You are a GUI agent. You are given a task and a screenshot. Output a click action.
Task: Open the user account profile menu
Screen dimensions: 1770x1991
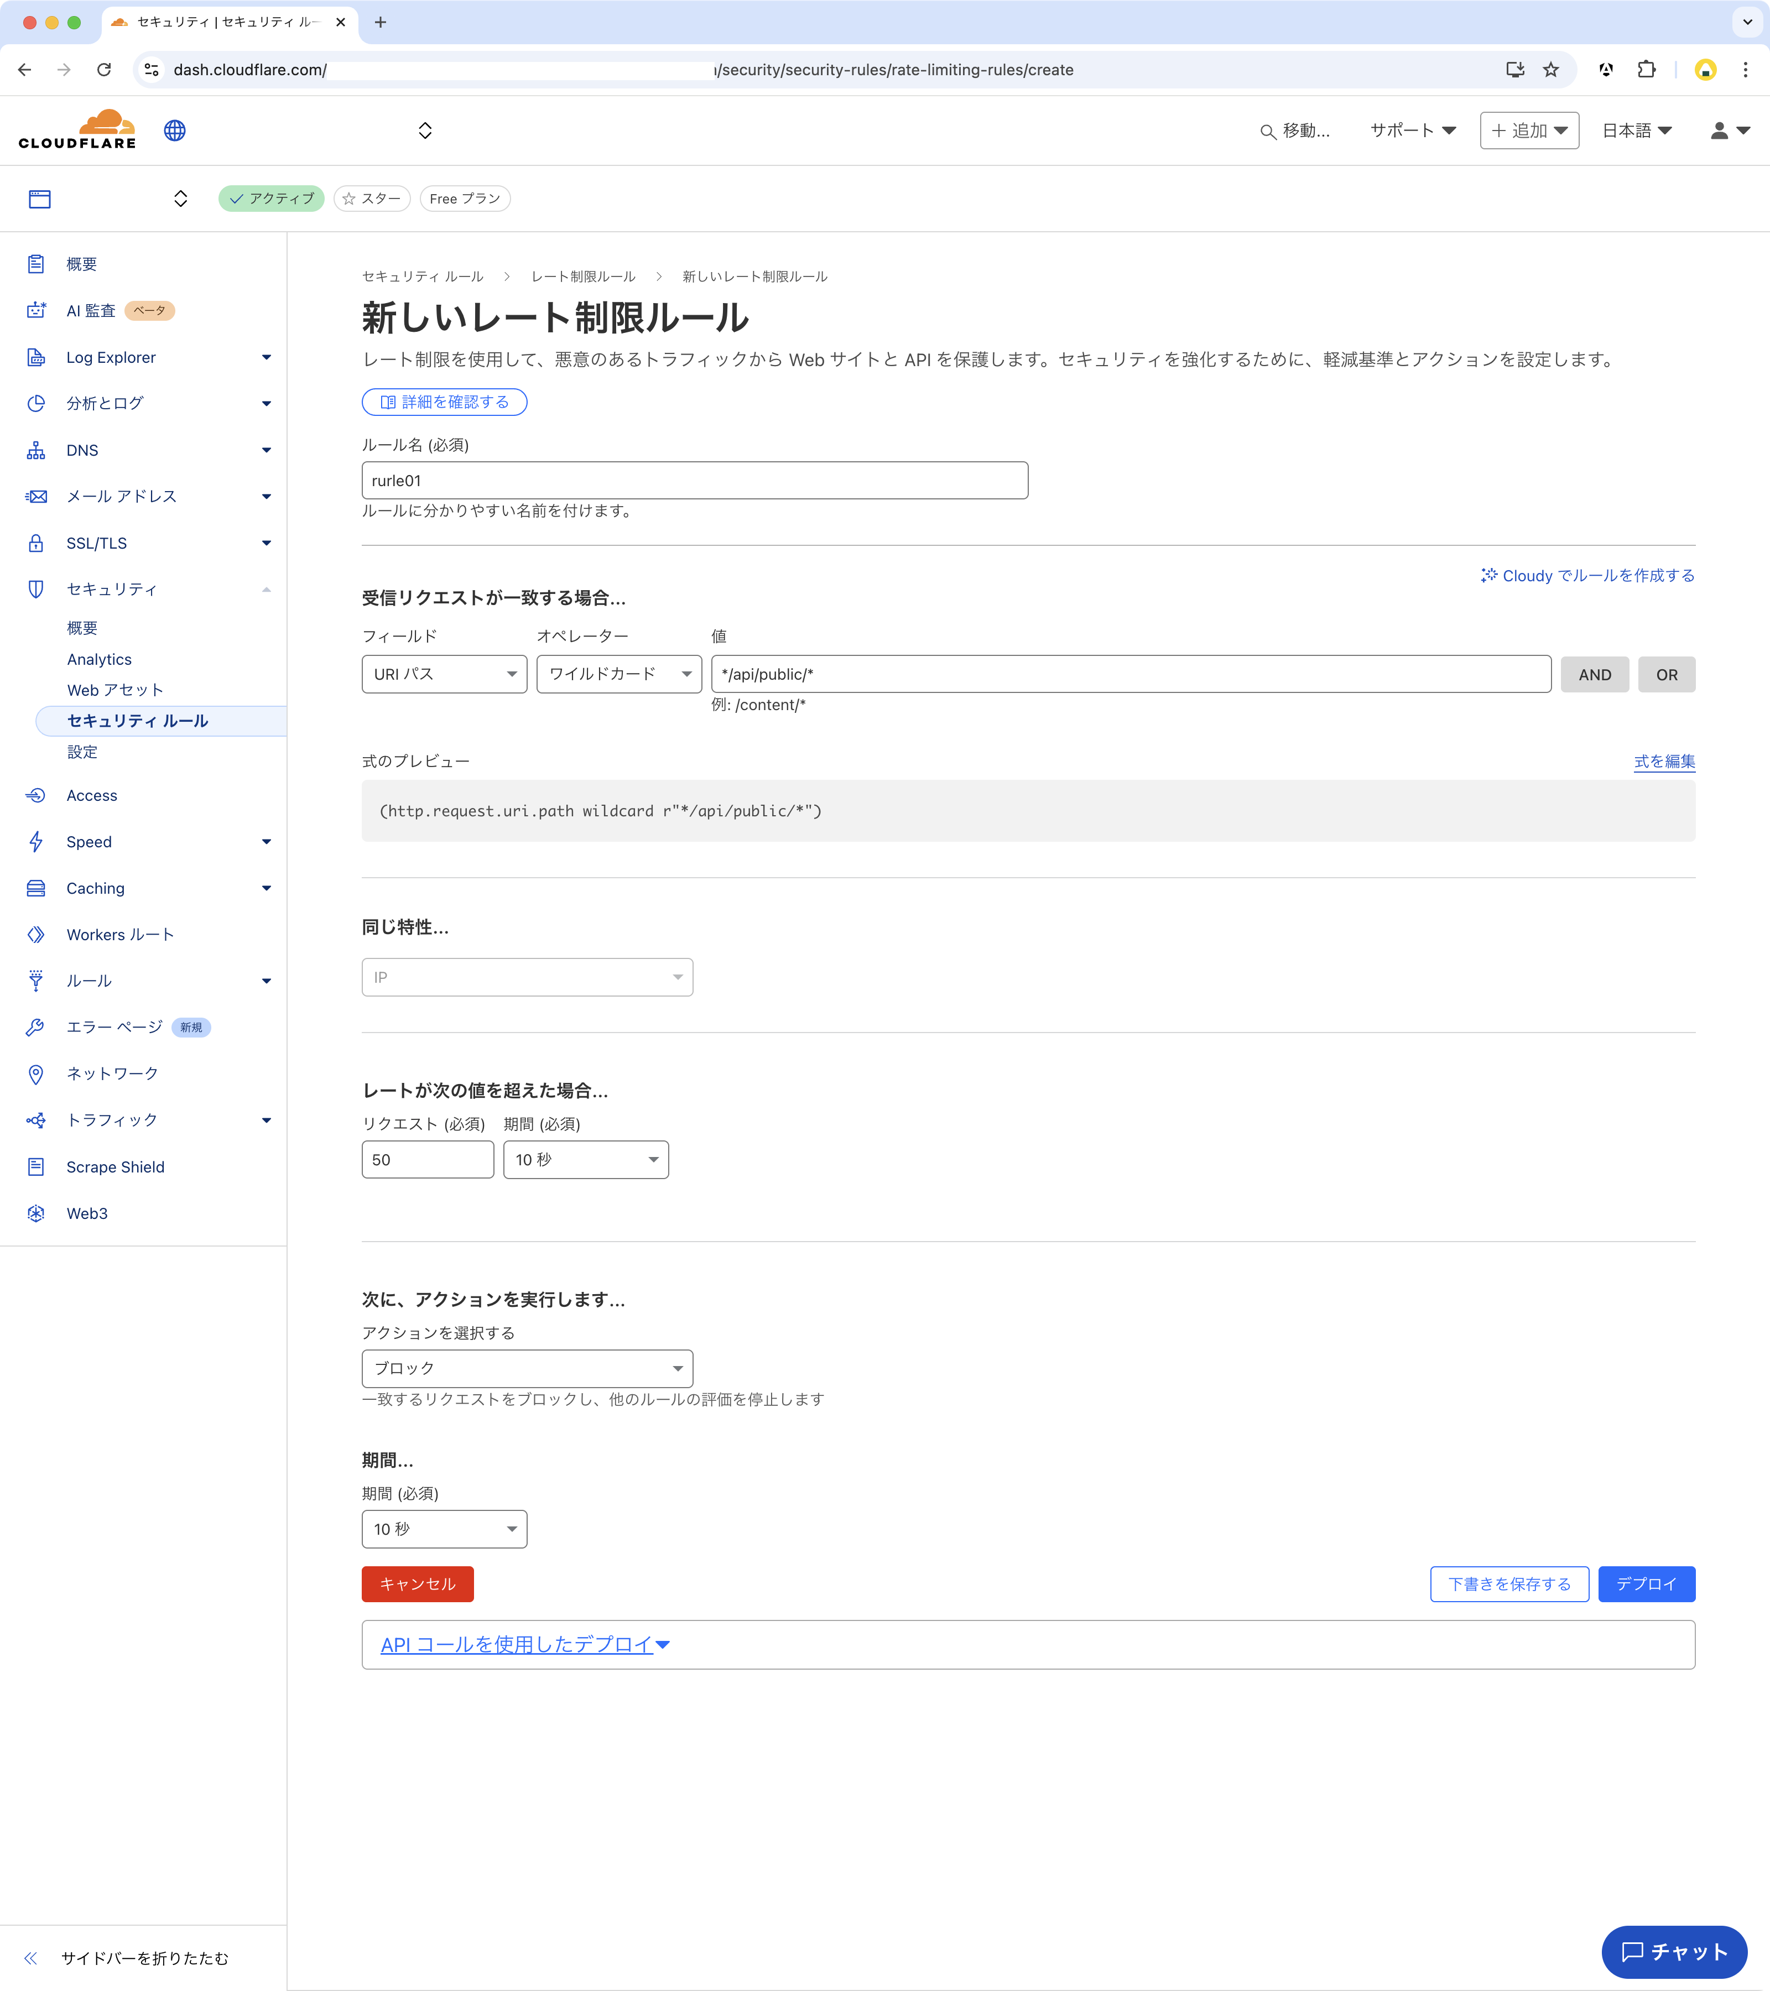click(1730, 131)
